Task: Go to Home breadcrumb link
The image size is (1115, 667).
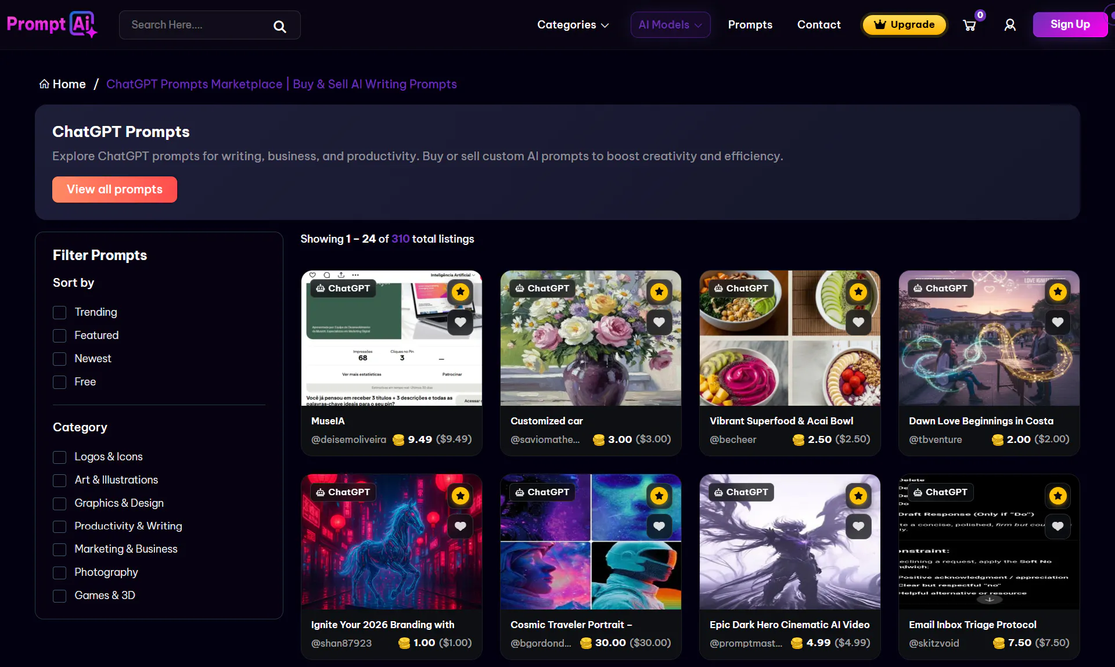Action: point(63,84)
